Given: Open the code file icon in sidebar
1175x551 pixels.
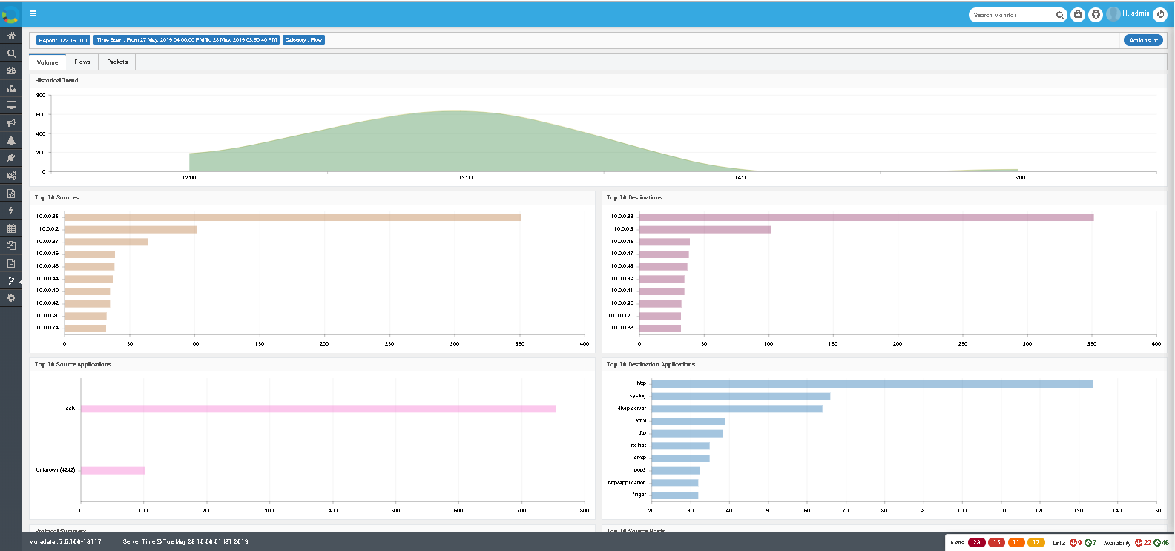Looking at the screenshot, I should coord(11,193).
